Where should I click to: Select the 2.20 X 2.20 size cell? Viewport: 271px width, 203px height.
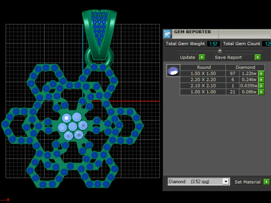pos(203,80)
